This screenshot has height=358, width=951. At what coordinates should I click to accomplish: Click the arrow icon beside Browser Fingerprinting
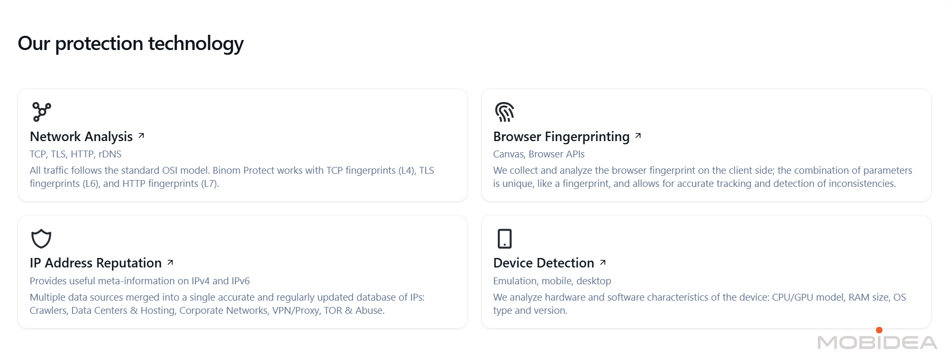click(638, 136)
